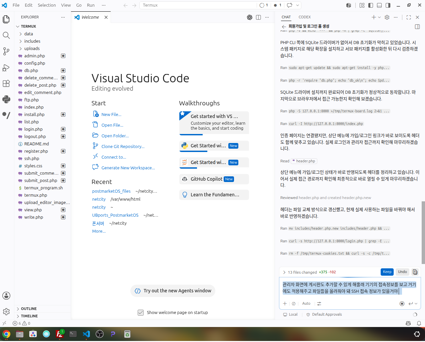Image resolution: width=425 pixels, height=342 pixels.
Task: Open the Manage gear in activity bar
Action: [x=6, y=312]
